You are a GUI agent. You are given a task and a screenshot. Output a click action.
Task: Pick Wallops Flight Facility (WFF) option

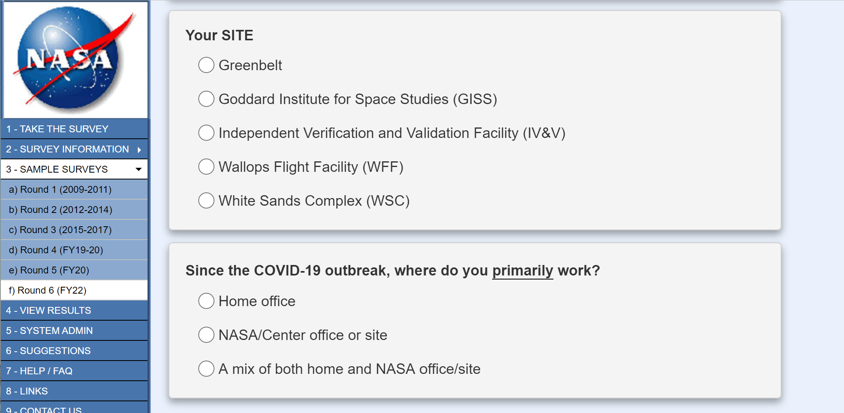(x=206, y=167)
